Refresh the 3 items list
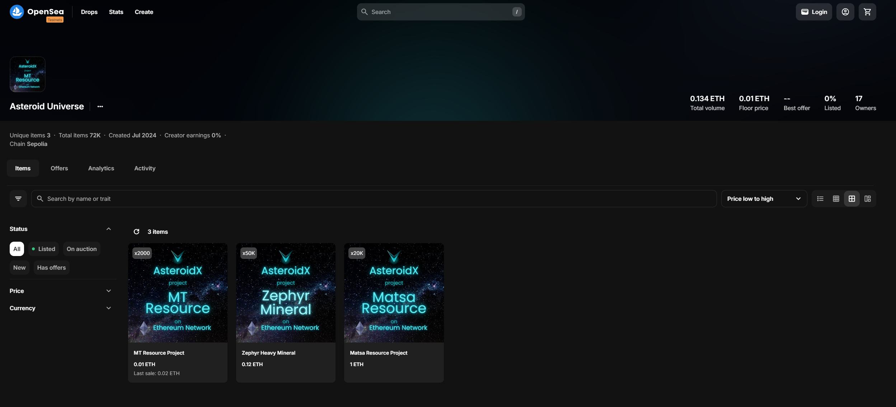896x407 pixels. tap(136, 232)
